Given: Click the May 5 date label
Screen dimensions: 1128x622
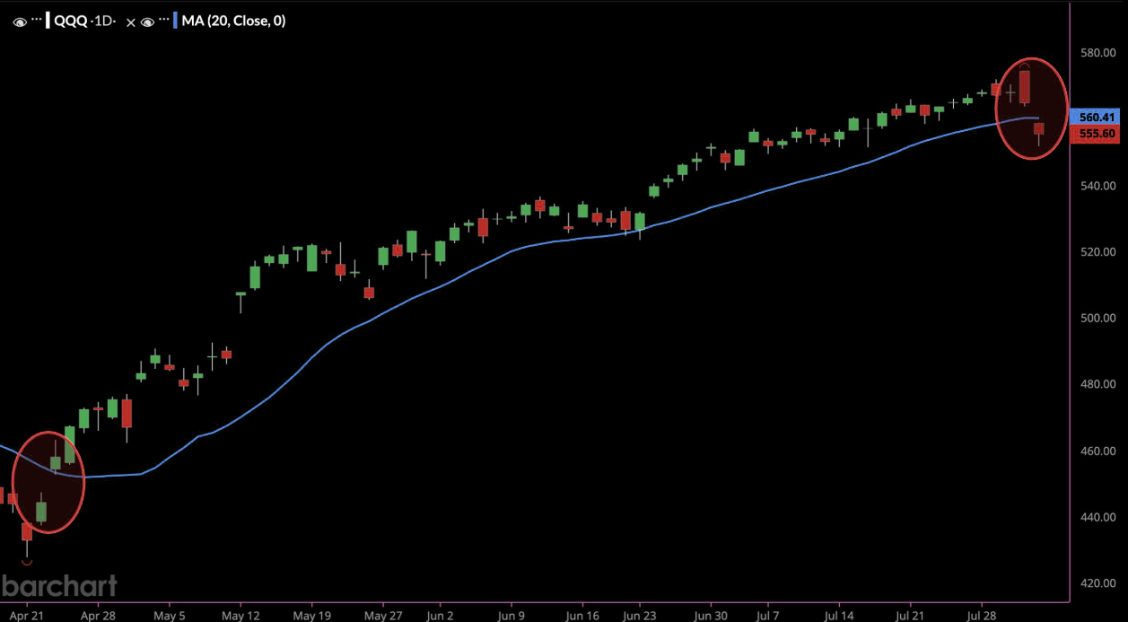Looking at the screenshot, I should click(x=170, y=616).
